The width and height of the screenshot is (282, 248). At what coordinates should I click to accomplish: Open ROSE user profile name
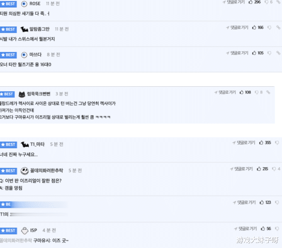pos(35,4)
